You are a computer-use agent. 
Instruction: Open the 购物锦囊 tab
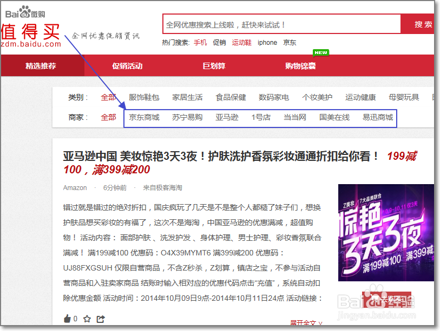(x=300, y=66)
